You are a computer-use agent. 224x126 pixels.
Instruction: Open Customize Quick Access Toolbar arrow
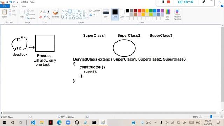[x=17, y=2]
